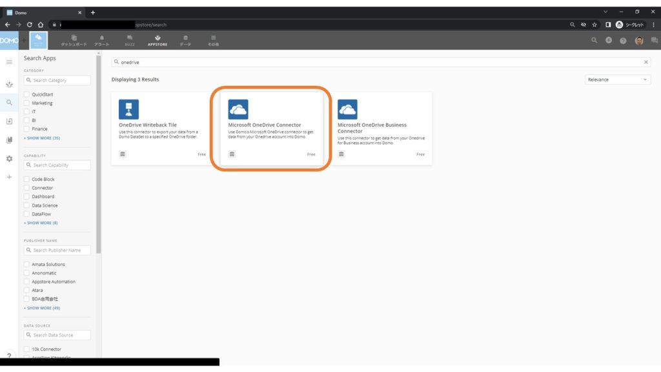The height and width of the screenshot is (372, 661).
Task: Open the Data (データ) nav item
Action: click(185, 41)
